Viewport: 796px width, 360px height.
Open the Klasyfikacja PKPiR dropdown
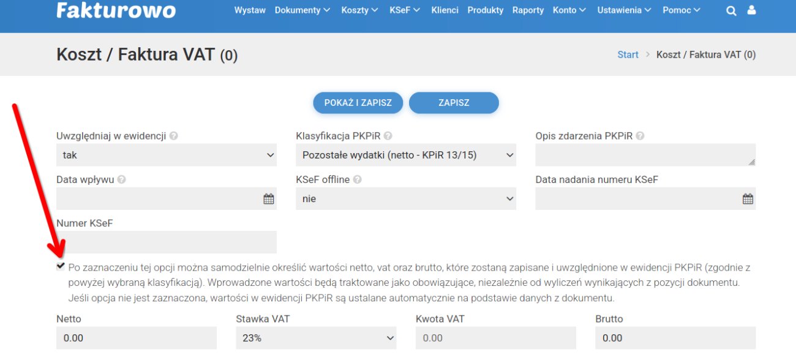[x=405, y=155]
